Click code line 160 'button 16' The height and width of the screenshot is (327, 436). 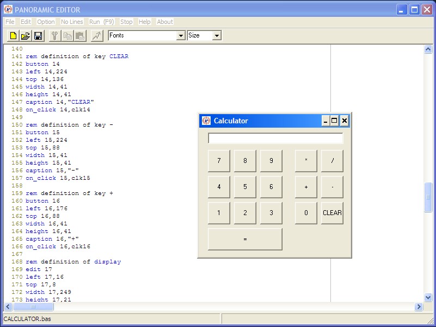(42, 200)
